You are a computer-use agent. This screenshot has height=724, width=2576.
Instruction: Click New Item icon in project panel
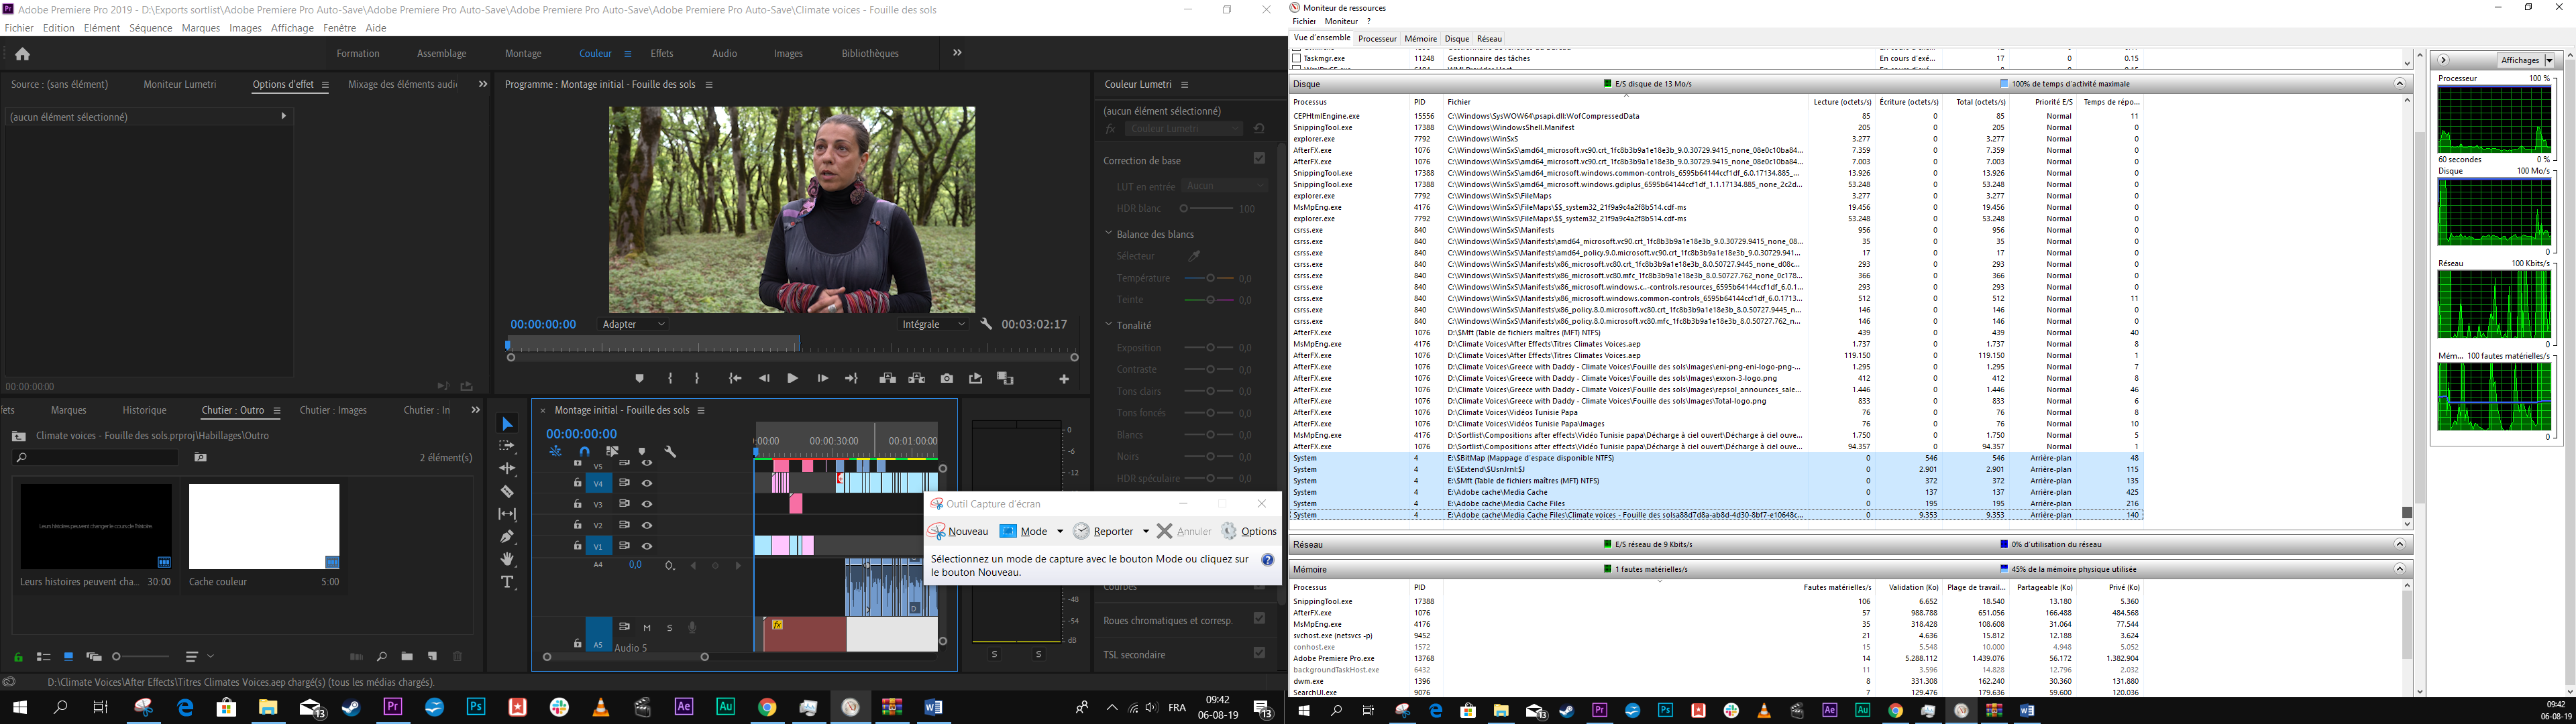pyautogui.click(x=432, y=657)
